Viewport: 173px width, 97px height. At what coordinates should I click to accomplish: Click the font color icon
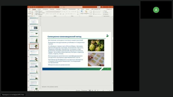(63, 14)
